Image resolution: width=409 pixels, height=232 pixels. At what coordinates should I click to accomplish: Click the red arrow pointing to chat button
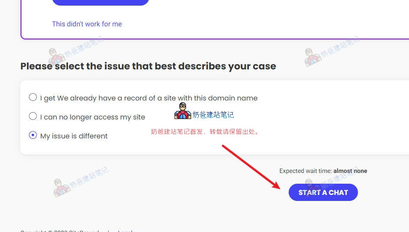[251, 167]
